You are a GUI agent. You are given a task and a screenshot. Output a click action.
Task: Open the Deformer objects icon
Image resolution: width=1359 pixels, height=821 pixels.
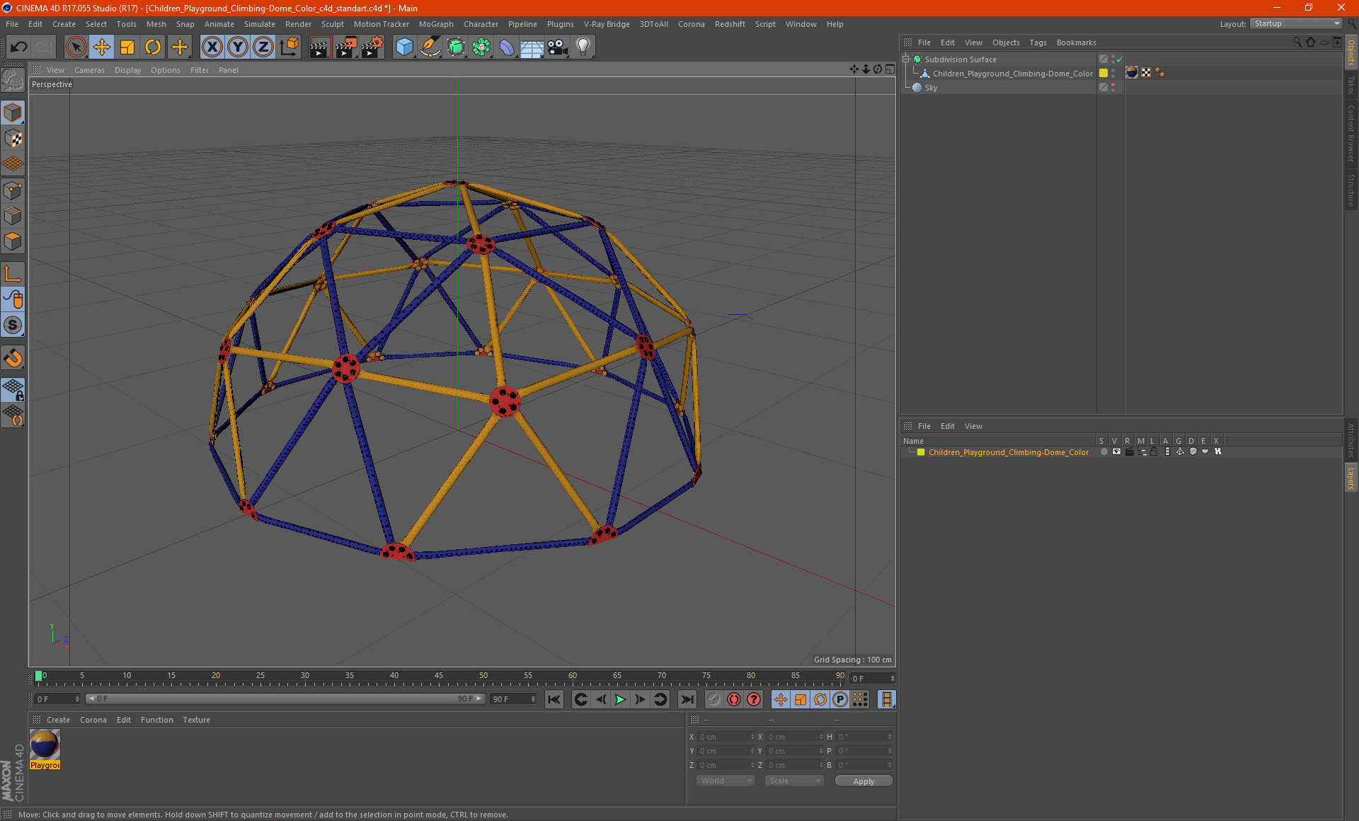(507, 47)
